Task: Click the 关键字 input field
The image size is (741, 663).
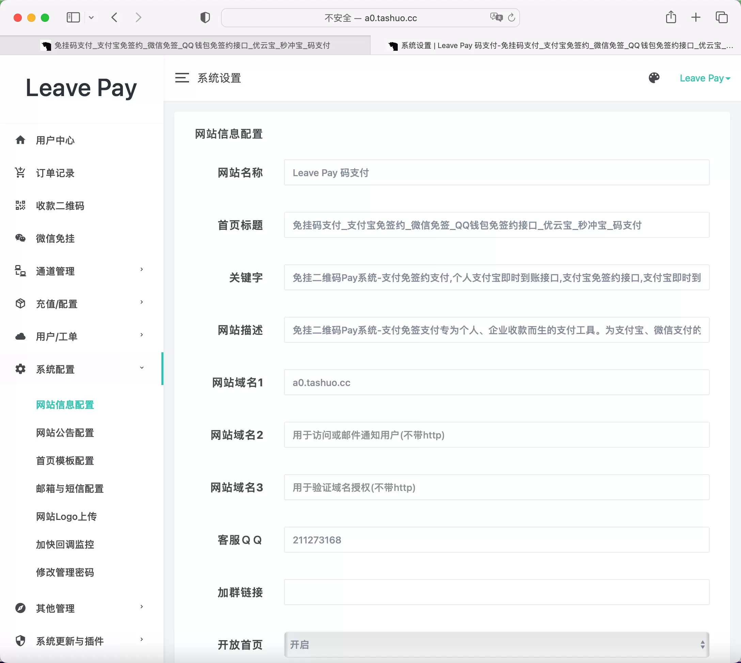Action: click(497, 277)
